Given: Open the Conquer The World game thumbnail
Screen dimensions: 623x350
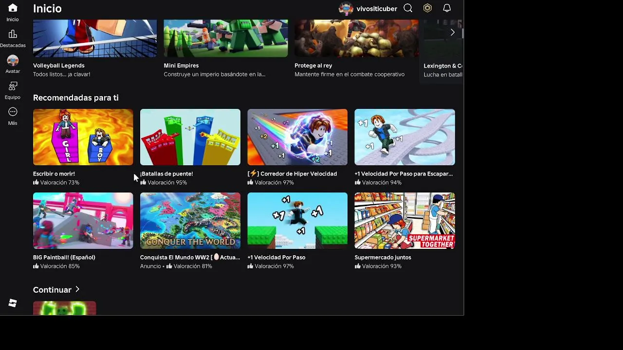Looking at the screenshot, I should (x=190, y=221).
